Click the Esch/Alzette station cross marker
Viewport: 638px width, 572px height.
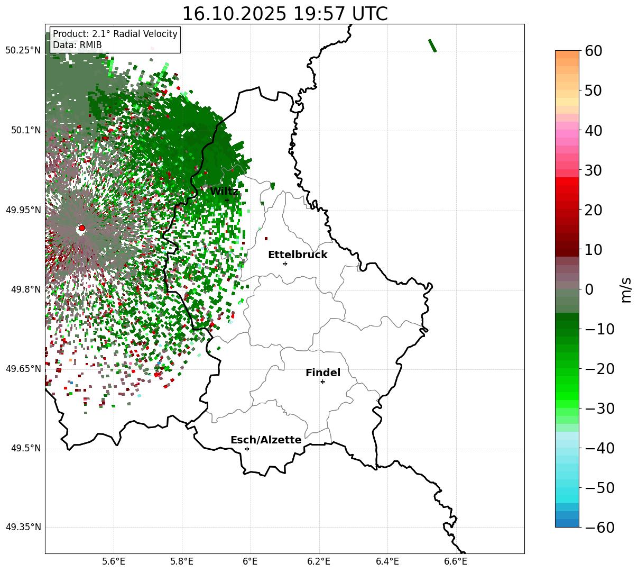tap(247, 449)
